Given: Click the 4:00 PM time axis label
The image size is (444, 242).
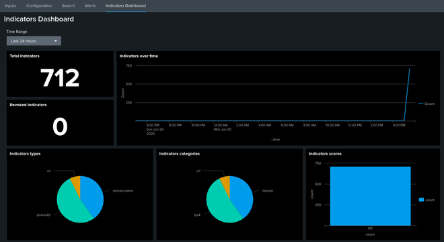Looking at the screenshot, I should click(x=399, y=125).
